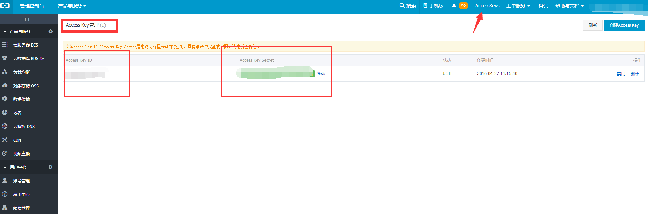This screenshot has width=648, height=214.
Task: Open 云解析 DNS sidebar item
Action: coord(24,126)
